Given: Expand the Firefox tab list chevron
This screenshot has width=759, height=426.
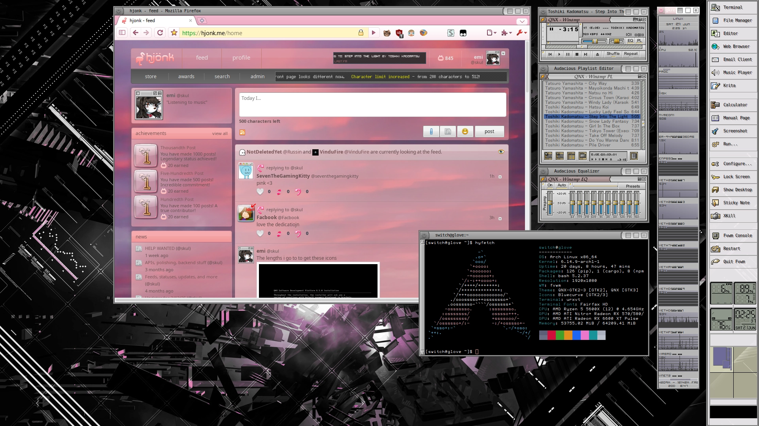Looking at the screenshot, I should 522,21.
